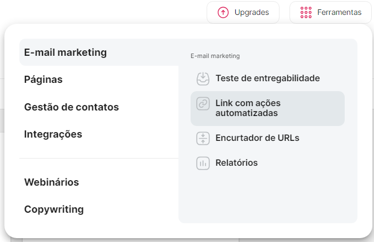Screen dimensions: 374x242
Task: Collapse the Ferramentas tools menu button
Action: (x=330, y=12)
